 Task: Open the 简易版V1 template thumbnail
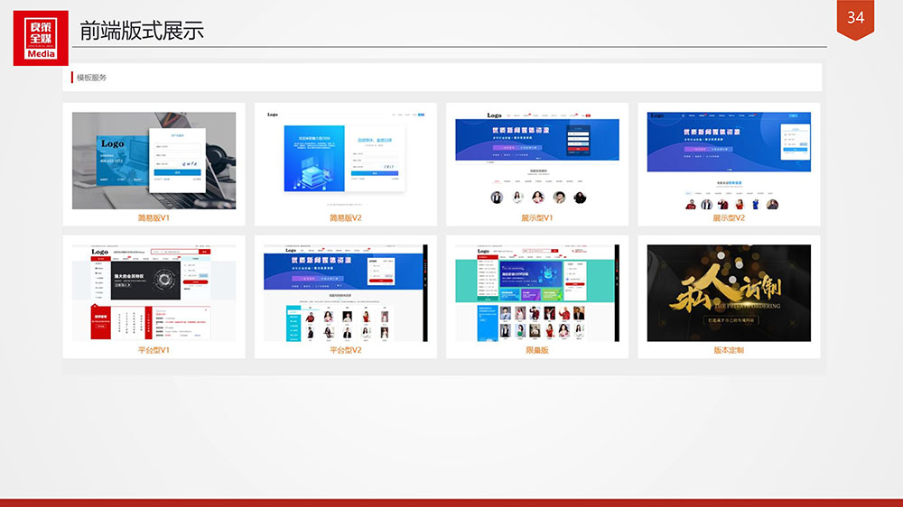(x=154, y=161)
